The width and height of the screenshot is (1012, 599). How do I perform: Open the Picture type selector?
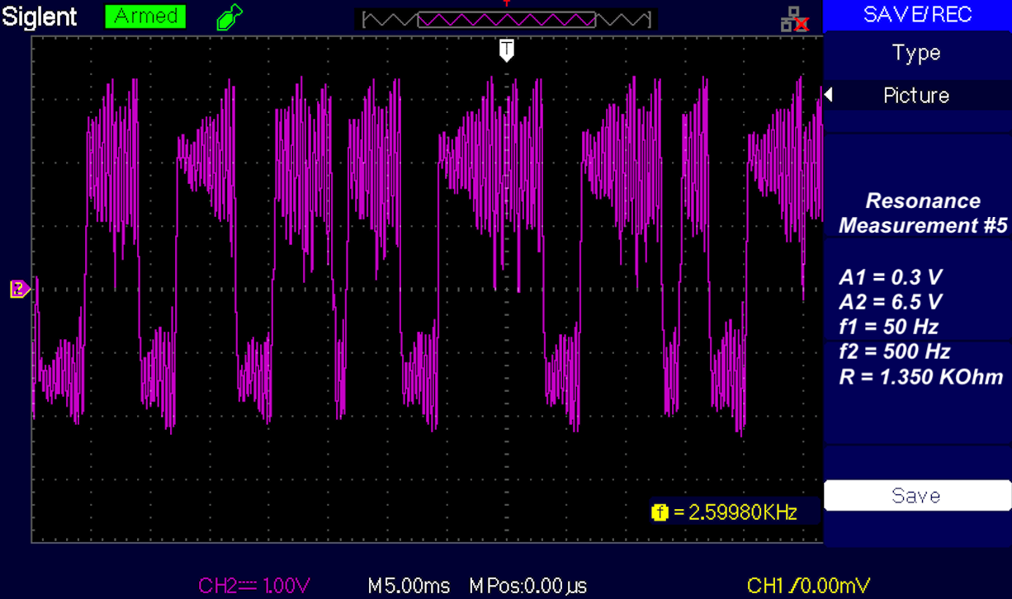tap(917, 96)
